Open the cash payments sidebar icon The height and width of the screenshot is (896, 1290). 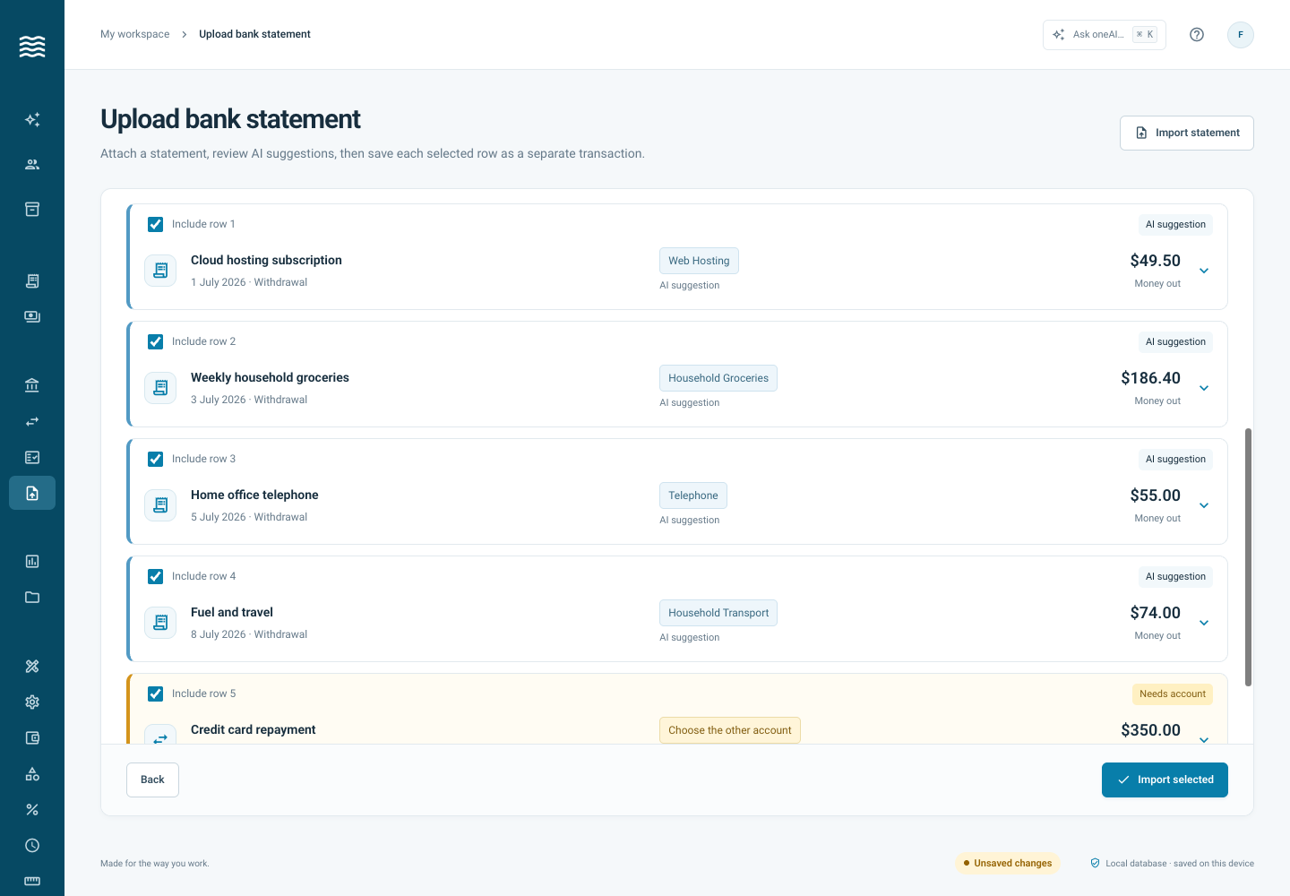click(x=32, y=317)
